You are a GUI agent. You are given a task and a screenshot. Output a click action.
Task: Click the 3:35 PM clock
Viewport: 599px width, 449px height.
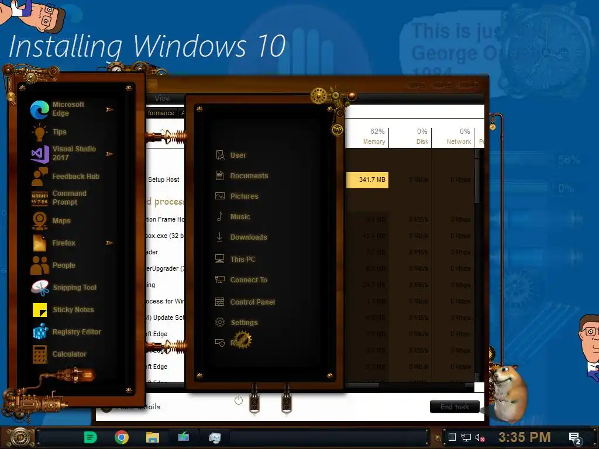pyautogui.click(x=525, y=437)
